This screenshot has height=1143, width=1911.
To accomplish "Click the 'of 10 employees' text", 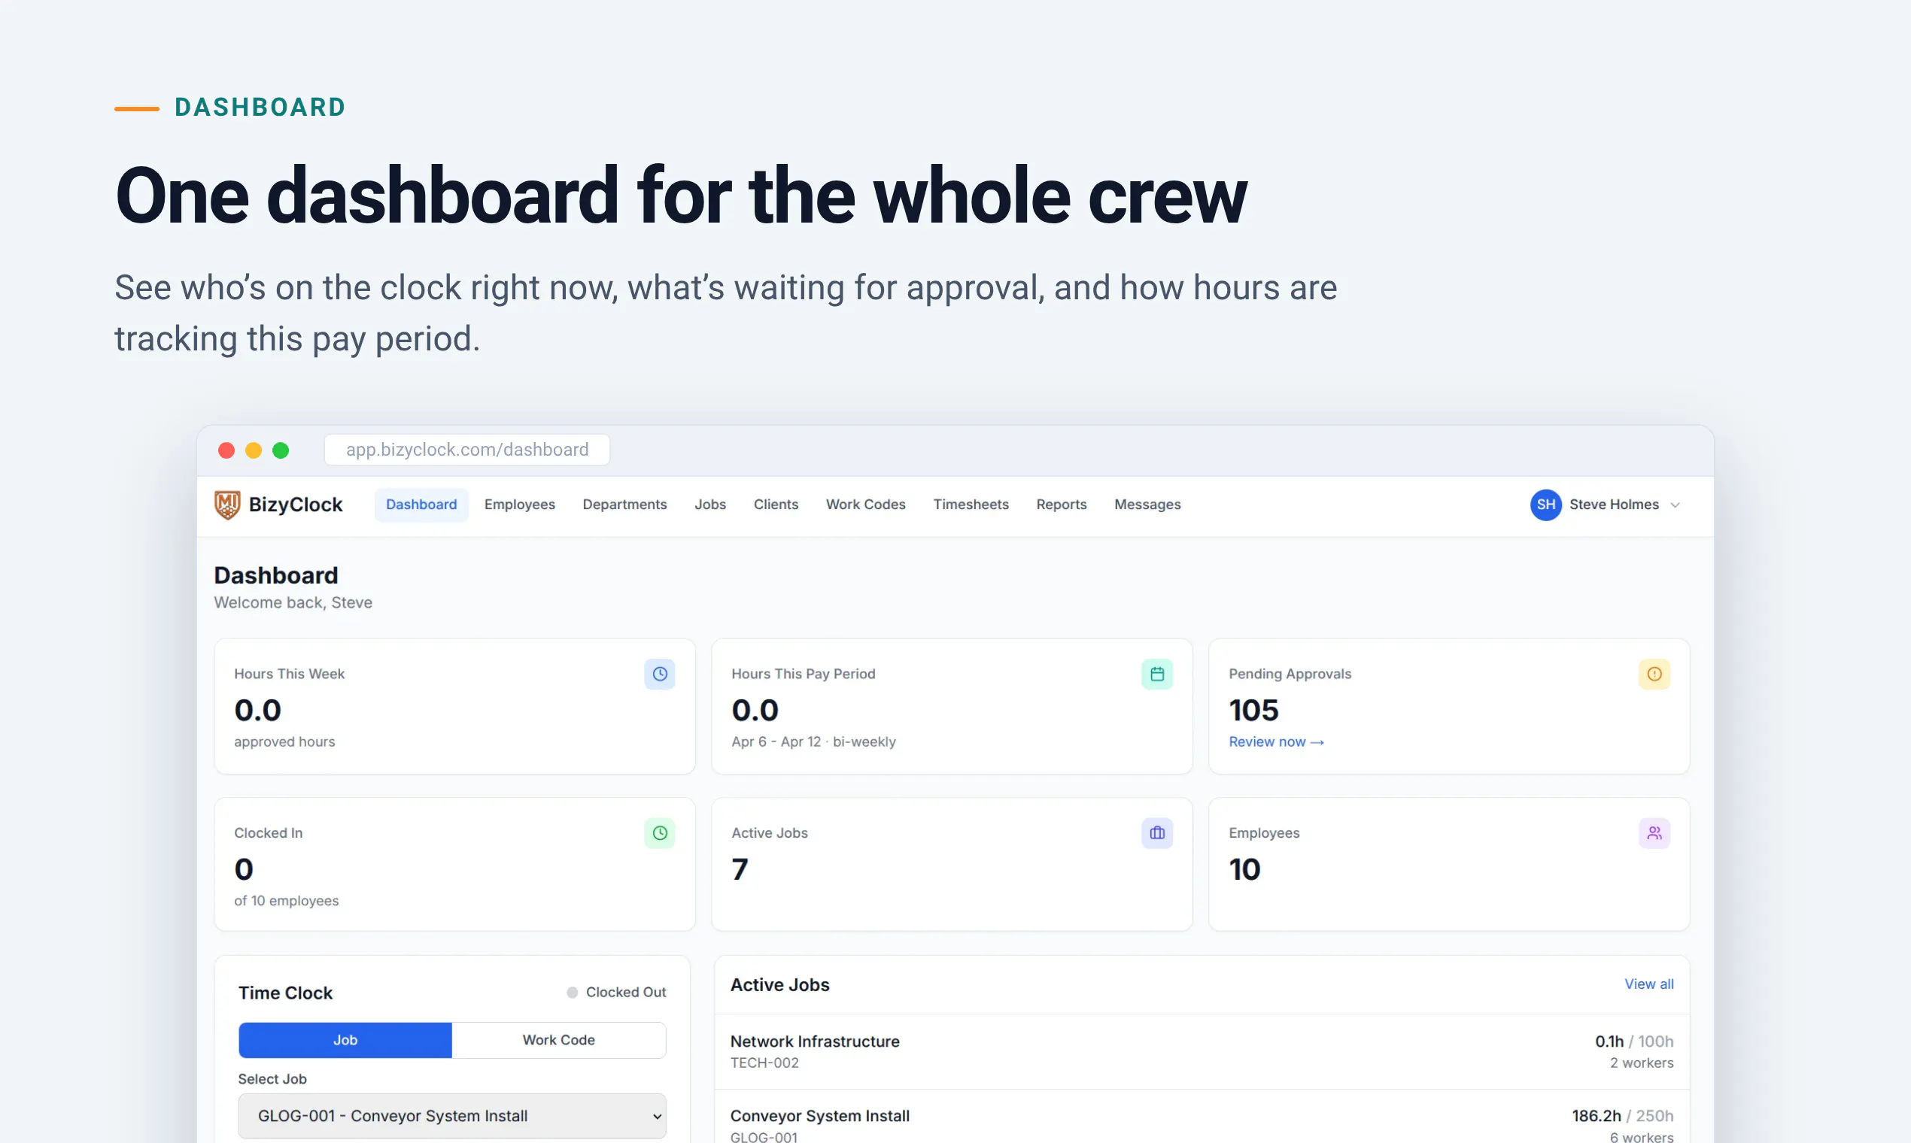I will pyautogui.click(x=287, y=901).
